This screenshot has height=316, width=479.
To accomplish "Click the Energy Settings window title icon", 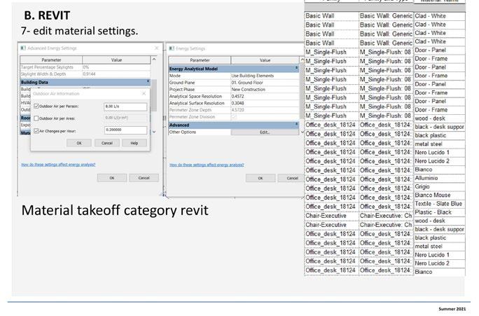I will pos(172,48).
